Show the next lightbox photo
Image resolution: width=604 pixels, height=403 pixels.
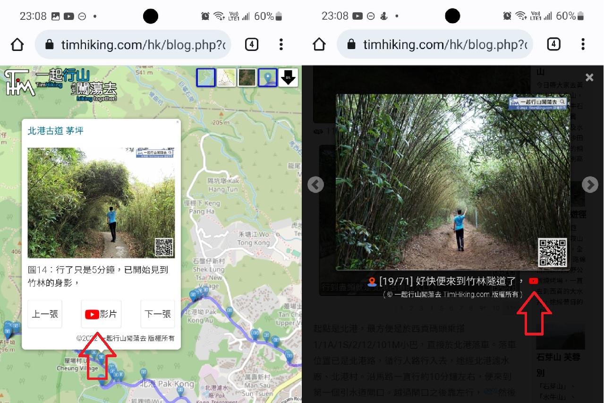click(590, 185)
